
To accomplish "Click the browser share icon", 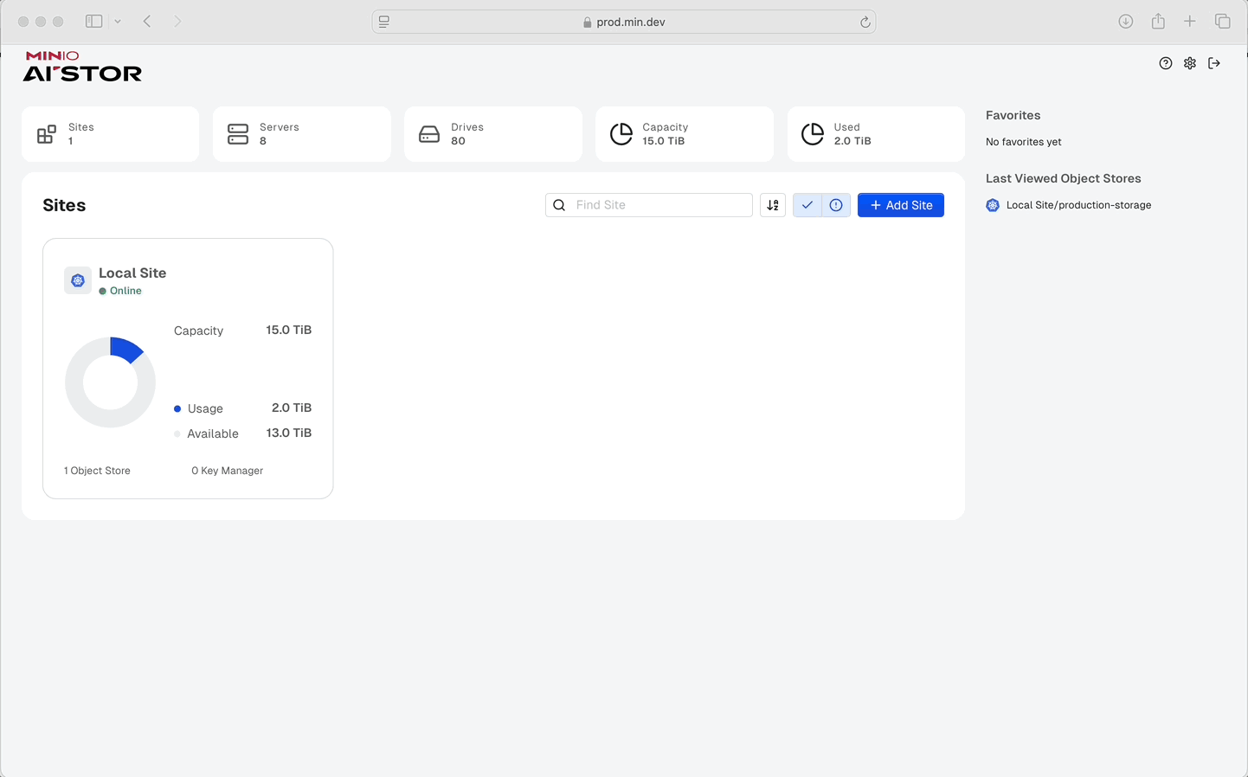I will (x=1158, y=22).
